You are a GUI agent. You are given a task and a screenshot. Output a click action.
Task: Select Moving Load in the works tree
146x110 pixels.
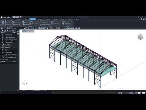pos(7,48)
